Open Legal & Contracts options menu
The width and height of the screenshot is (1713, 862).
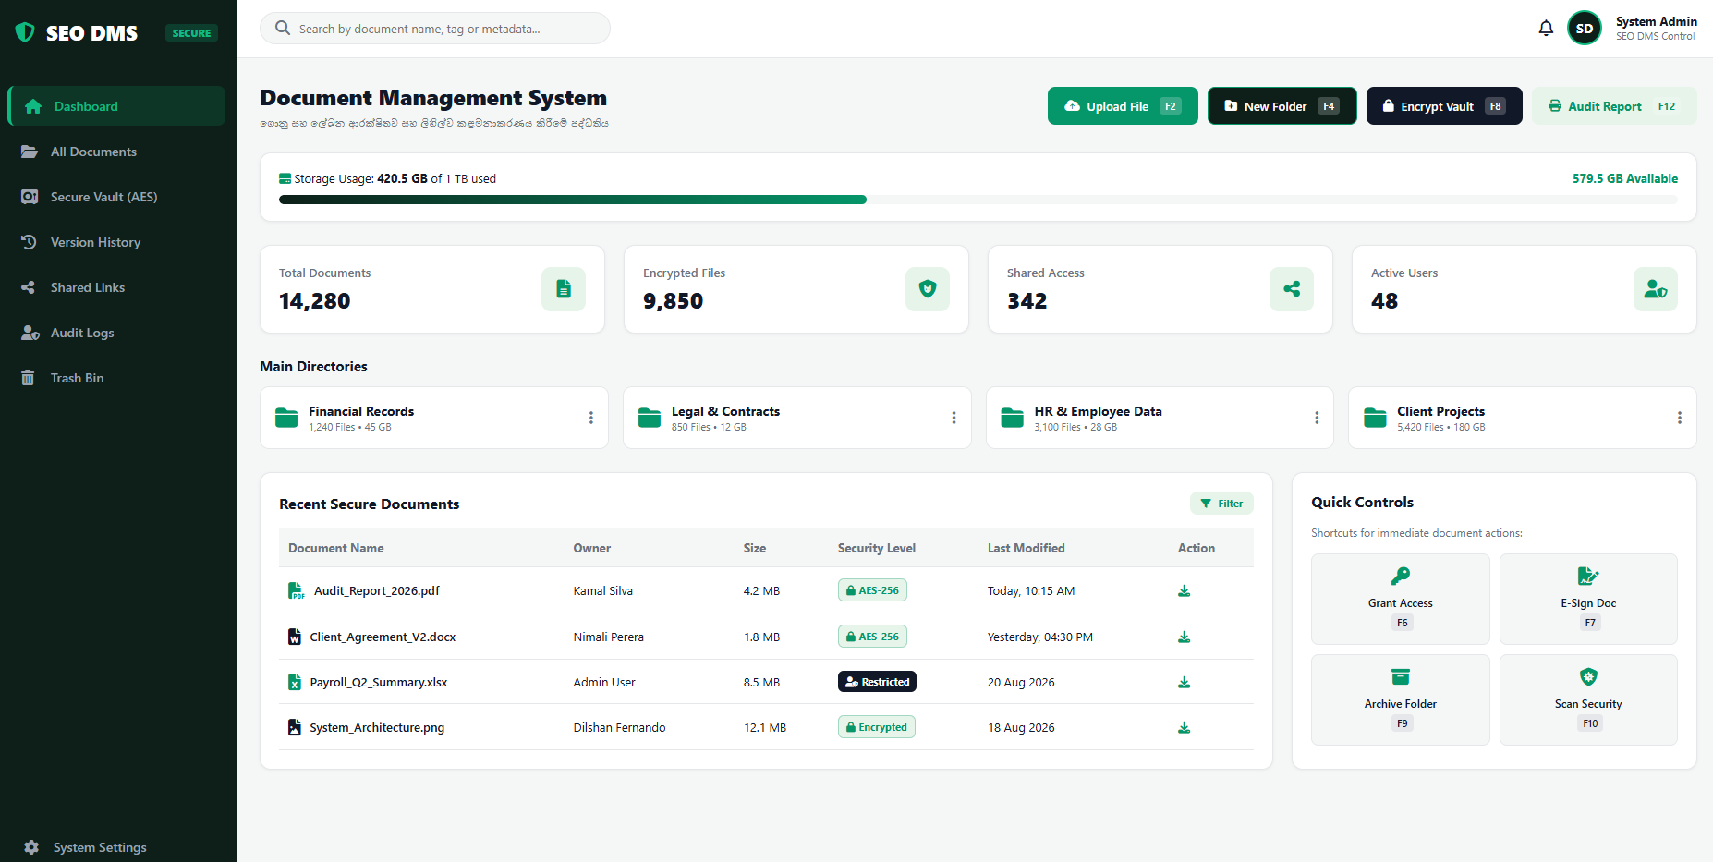(954, 418)
